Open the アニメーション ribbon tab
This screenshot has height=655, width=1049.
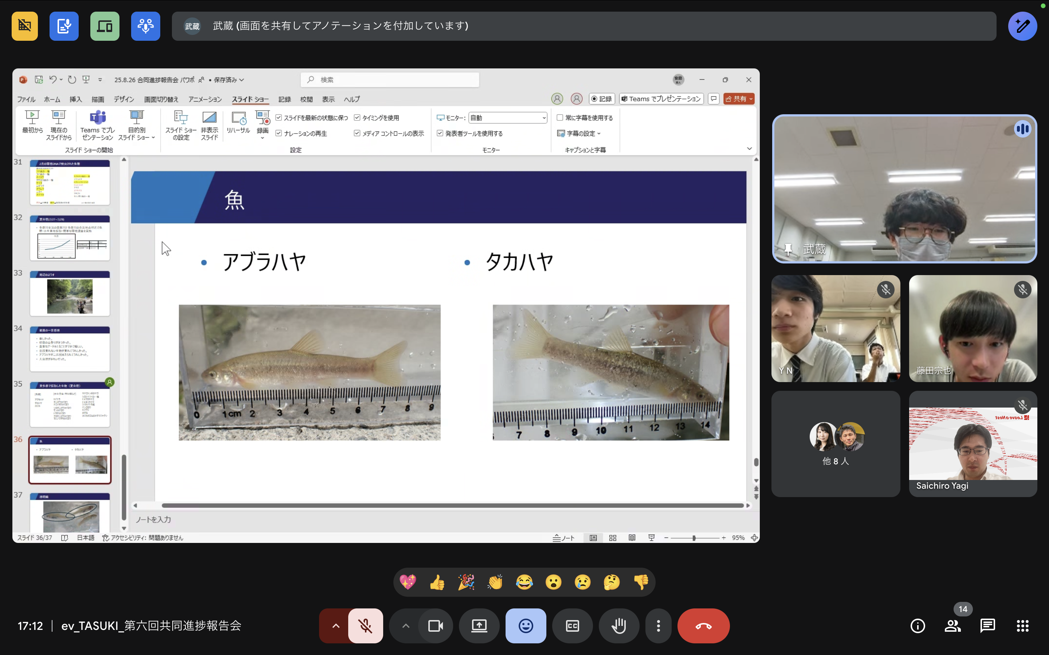tap(205, 99)
